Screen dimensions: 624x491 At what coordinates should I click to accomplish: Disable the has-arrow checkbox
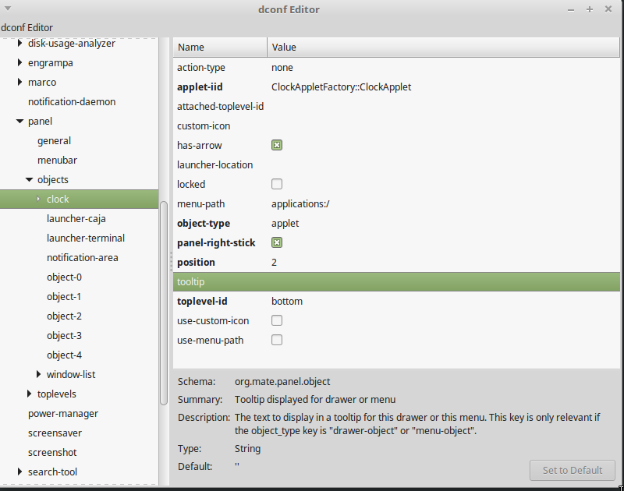(277, 145)
